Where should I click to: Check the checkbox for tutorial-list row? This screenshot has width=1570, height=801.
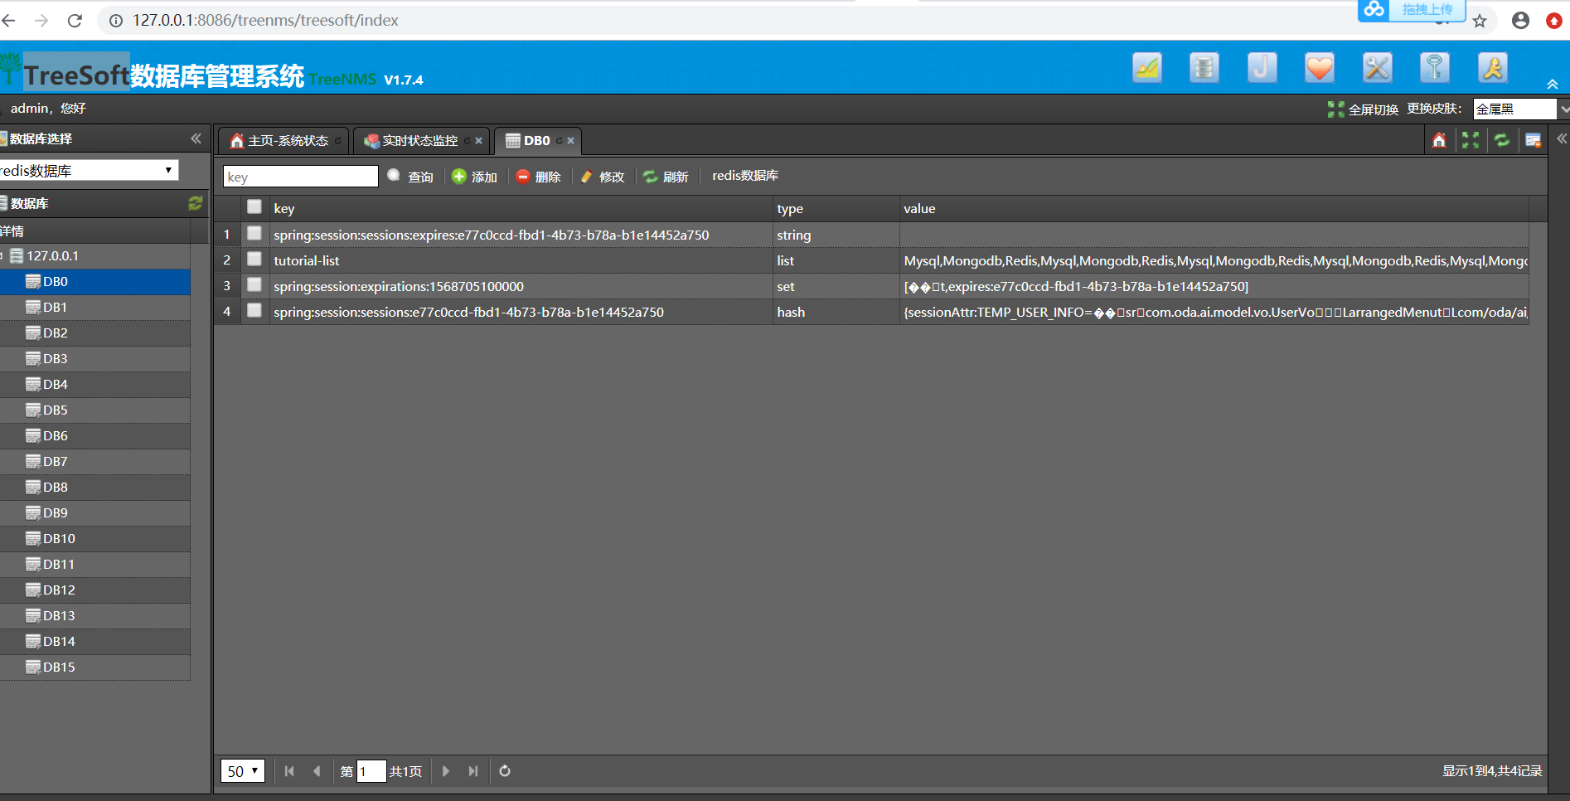[x=254, y=259]
